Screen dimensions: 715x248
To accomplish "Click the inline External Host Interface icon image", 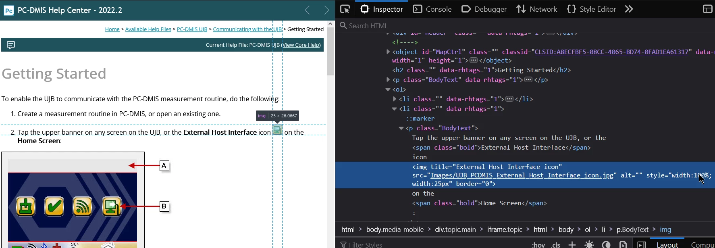I will point(277,130).
